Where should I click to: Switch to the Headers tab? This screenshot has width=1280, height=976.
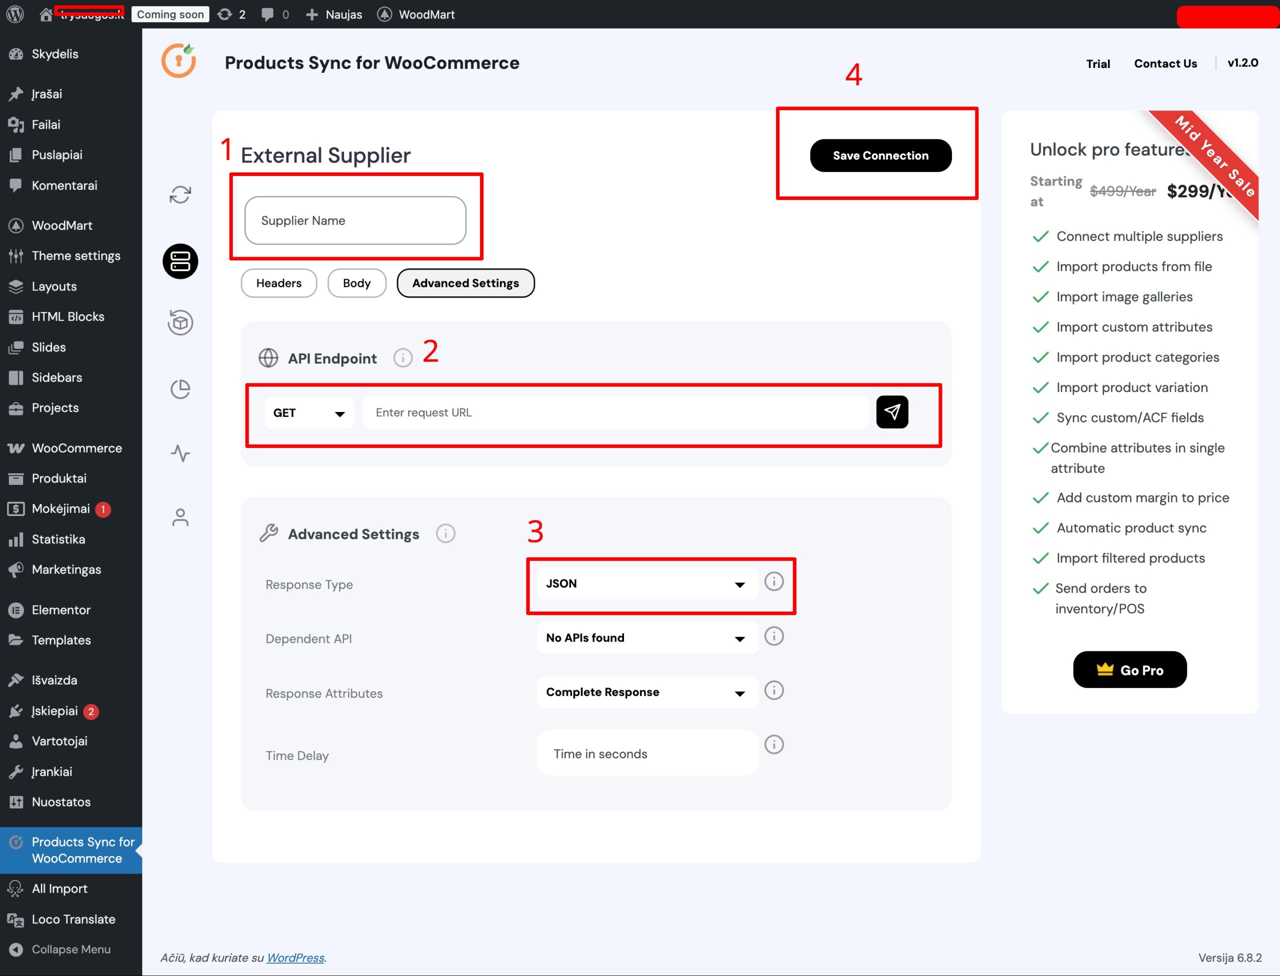[x=279, y=283]
